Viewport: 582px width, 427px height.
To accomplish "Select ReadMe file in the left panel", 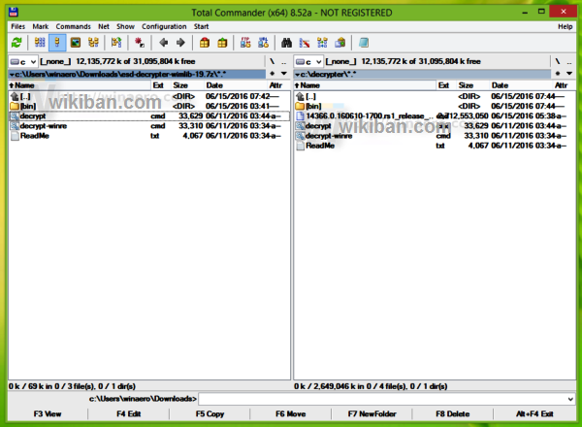I will [148, 136].
